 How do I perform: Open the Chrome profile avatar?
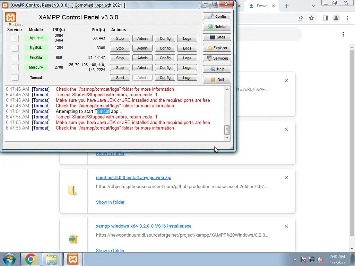coord(336,18)
